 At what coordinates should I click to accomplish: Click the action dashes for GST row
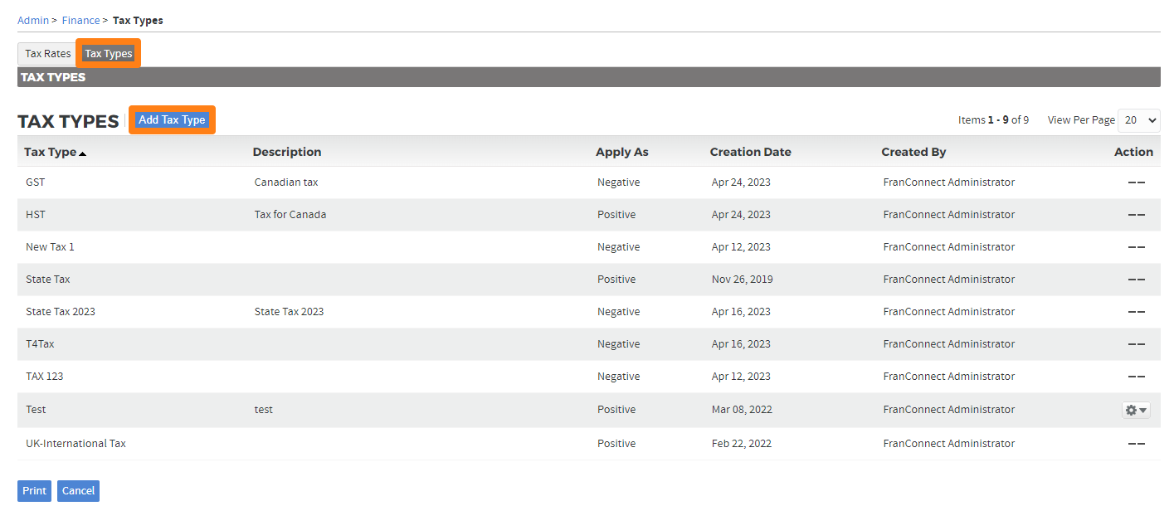point(1136,182)
